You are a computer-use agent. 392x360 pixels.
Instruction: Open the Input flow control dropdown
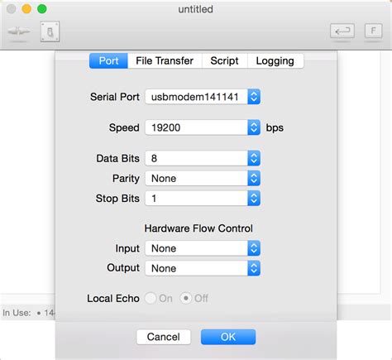(x=203, y=248)
